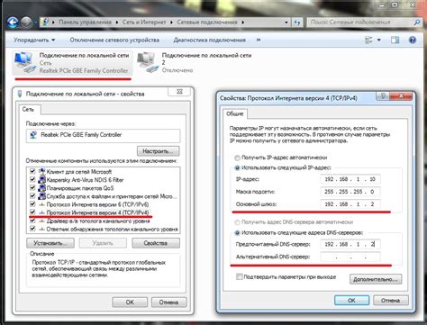This screenshot has height=325, width=427.
Task: Check Подтвердить параметры при выходе
Action: [x=239, y=276]
